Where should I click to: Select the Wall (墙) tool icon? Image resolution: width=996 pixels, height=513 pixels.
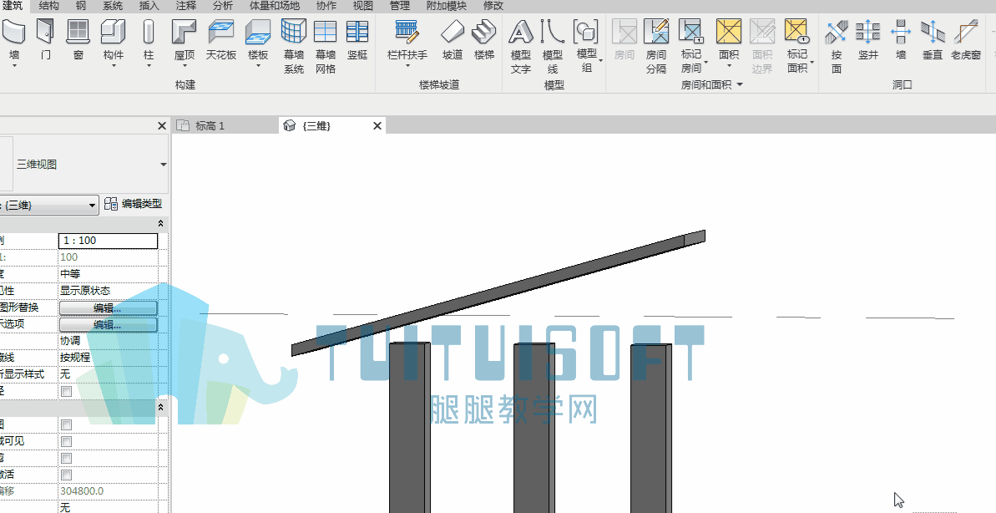tap(14, 31)
